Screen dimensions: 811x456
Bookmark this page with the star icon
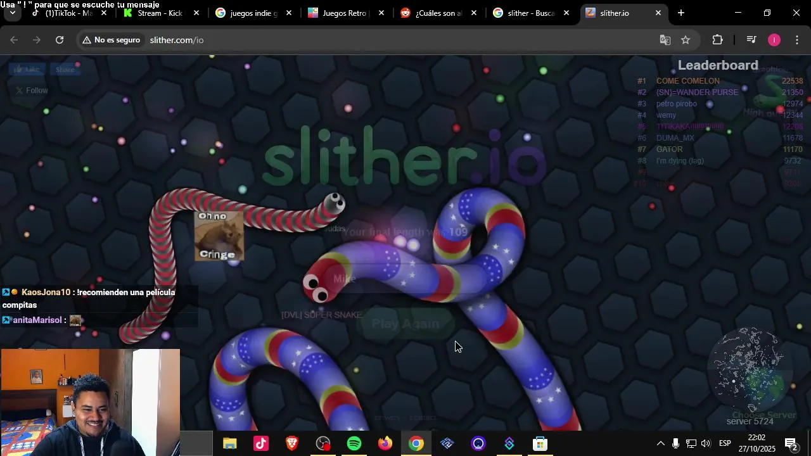pyautogui.click(x=686, y=40)
